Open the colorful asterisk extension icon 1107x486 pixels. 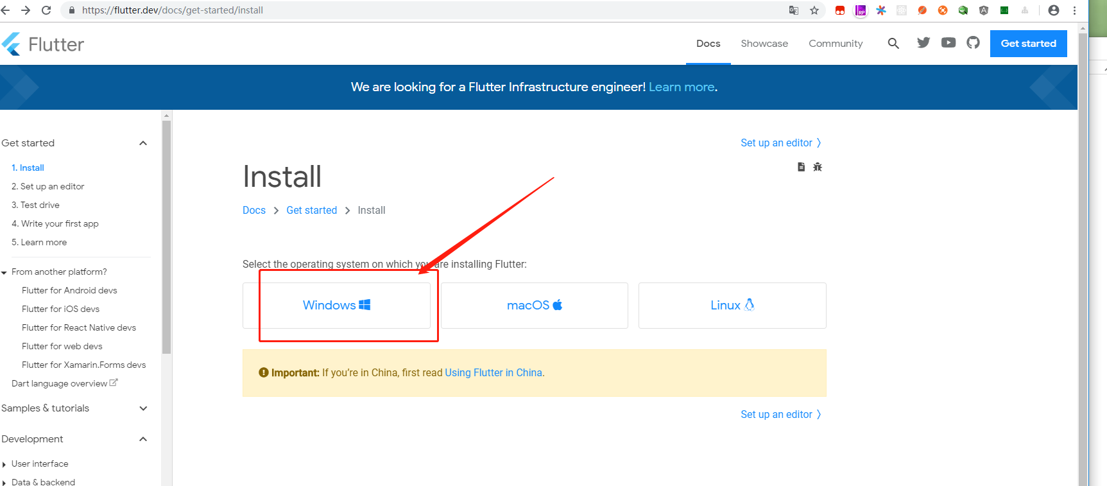pyautogui.click(x=881, y=10)
